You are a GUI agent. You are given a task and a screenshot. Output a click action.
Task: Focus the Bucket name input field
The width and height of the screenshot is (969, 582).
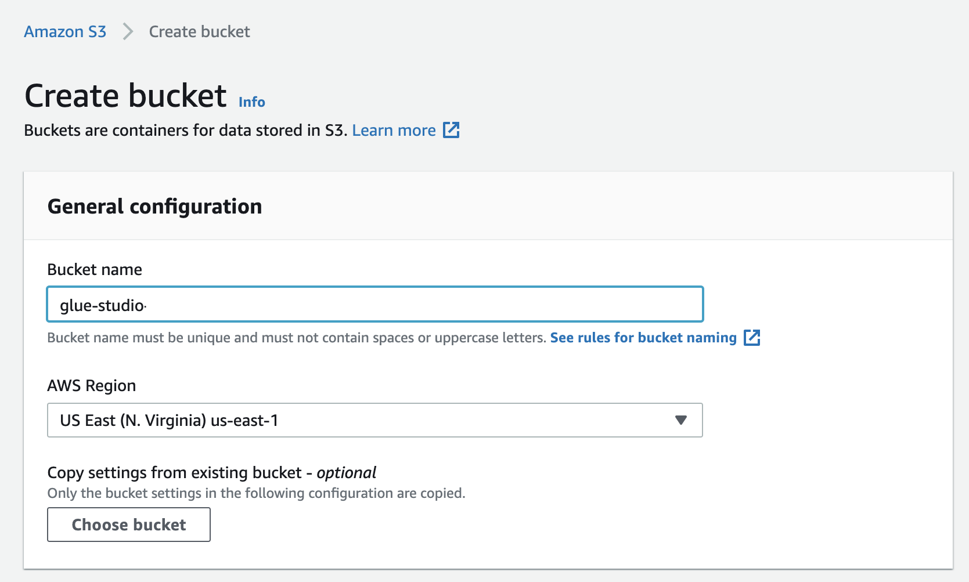pyautogui.click(x=375, y=304)
